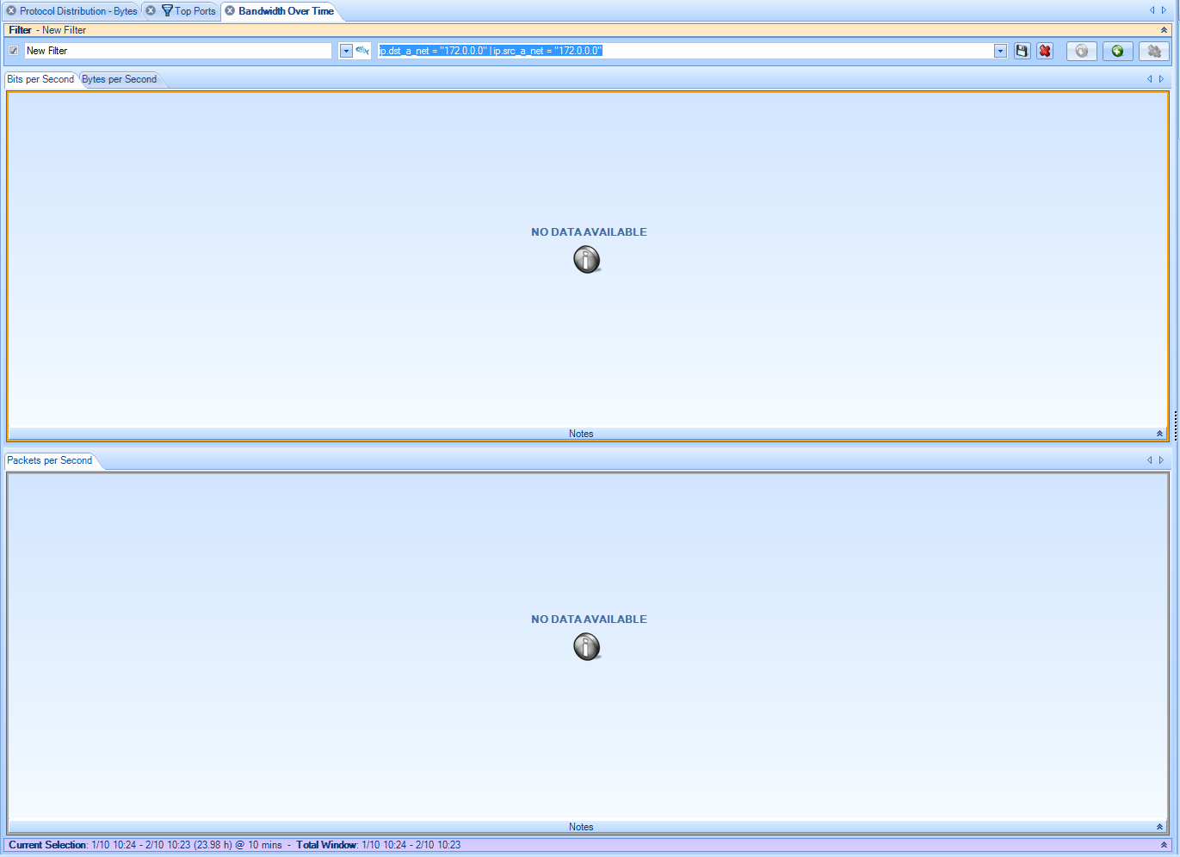Open the filter name dropdown

click(346, 51)
